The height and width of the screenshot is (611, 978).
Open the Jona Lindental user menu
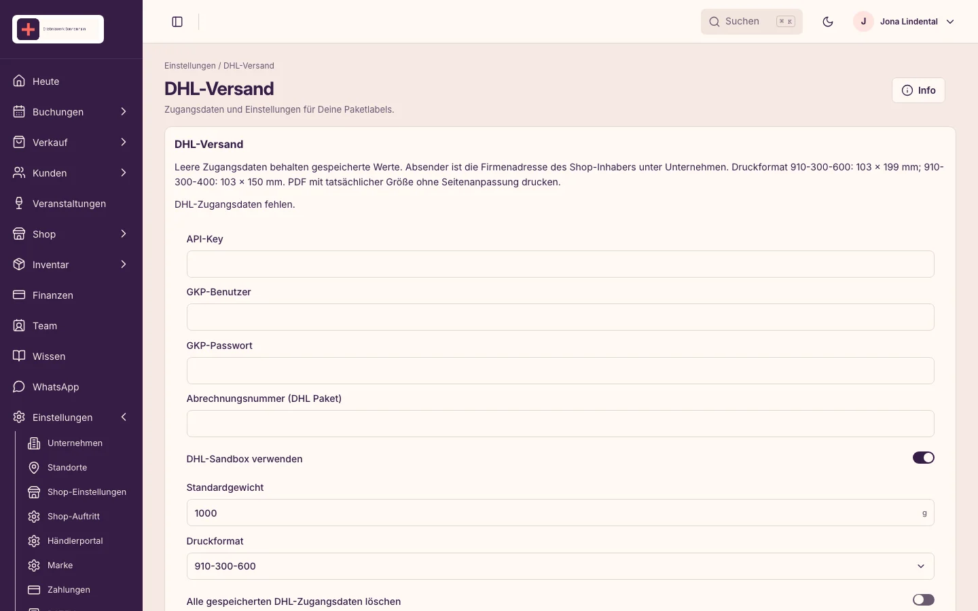[x=905, y=22]
